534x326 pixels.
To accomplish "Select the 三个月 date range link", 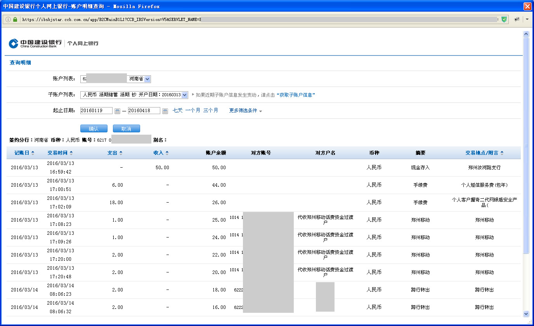I will (x=210, y=111).
